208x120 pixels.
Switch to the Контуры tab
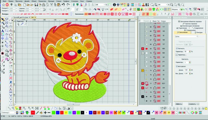coord(199,32)
